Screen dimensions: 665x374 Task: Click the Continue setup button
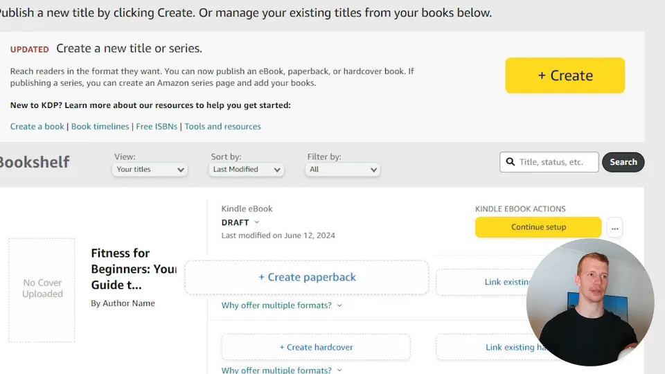pos(538,227)
